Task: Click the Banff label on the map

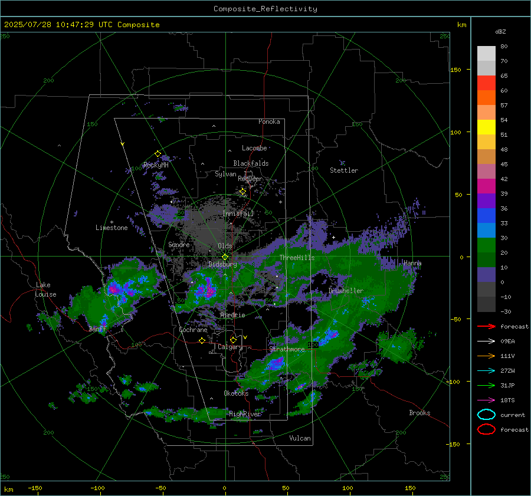Action: [x=97, y=329]
